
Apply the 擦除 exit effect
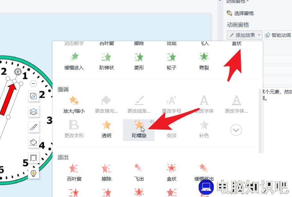tap(106, 173)
